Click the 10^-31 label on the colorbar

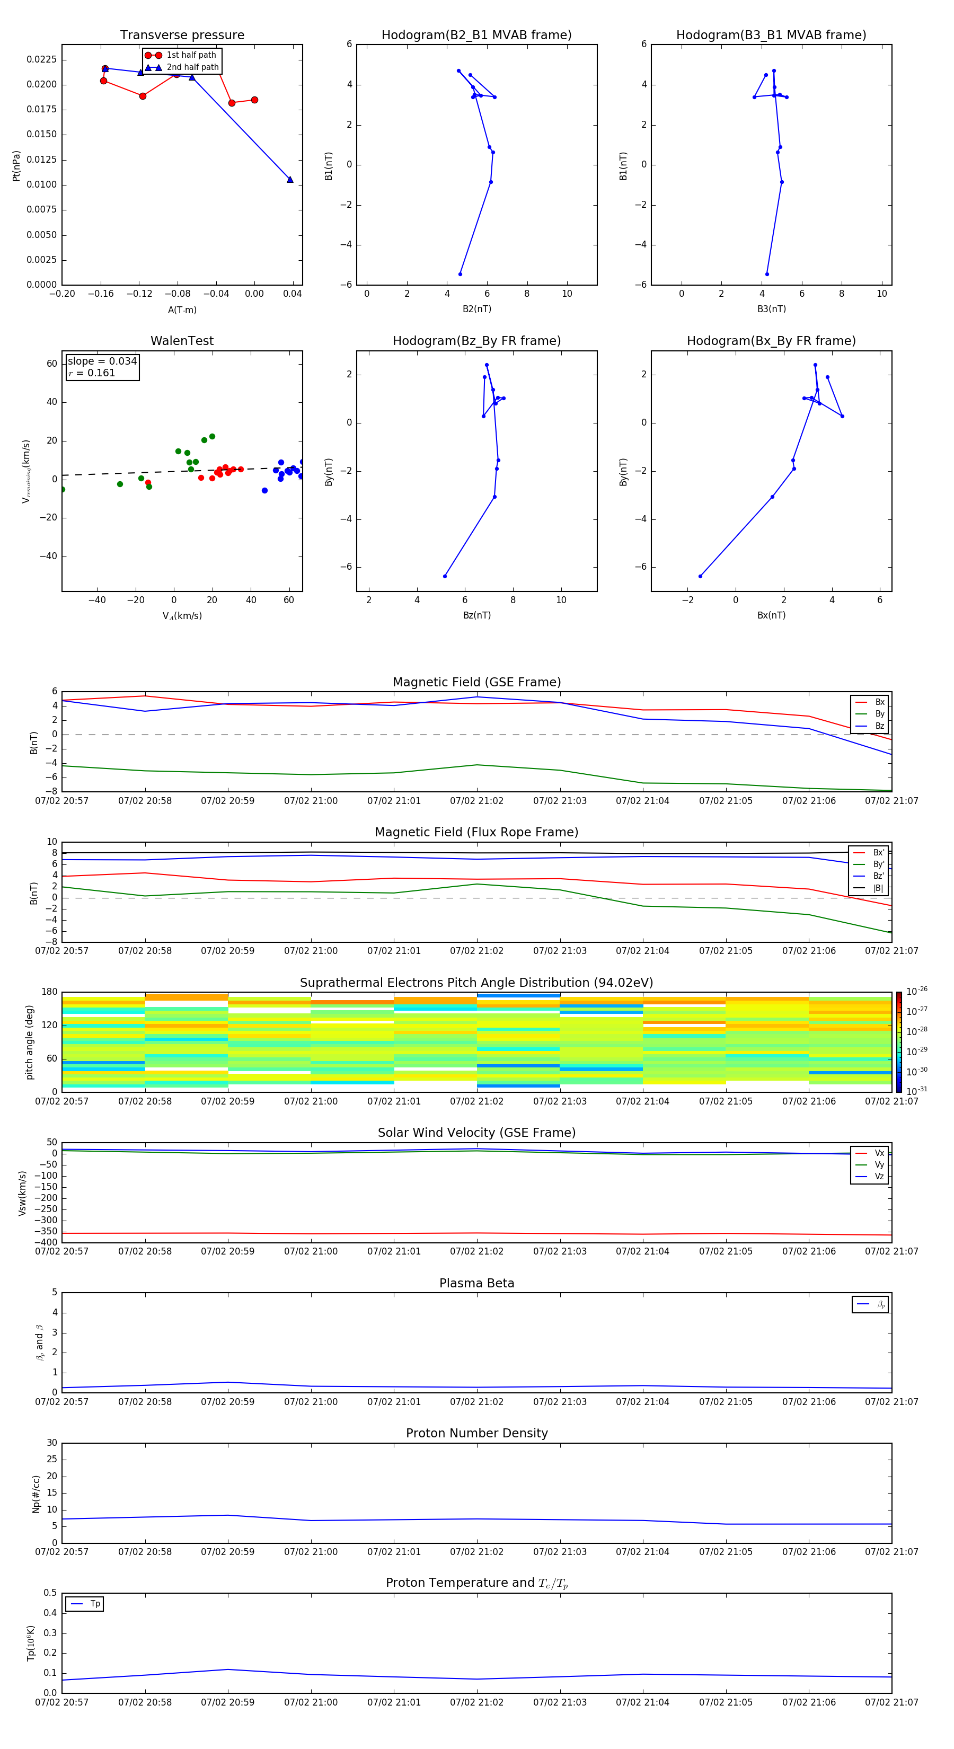(x=917, y=1091)
